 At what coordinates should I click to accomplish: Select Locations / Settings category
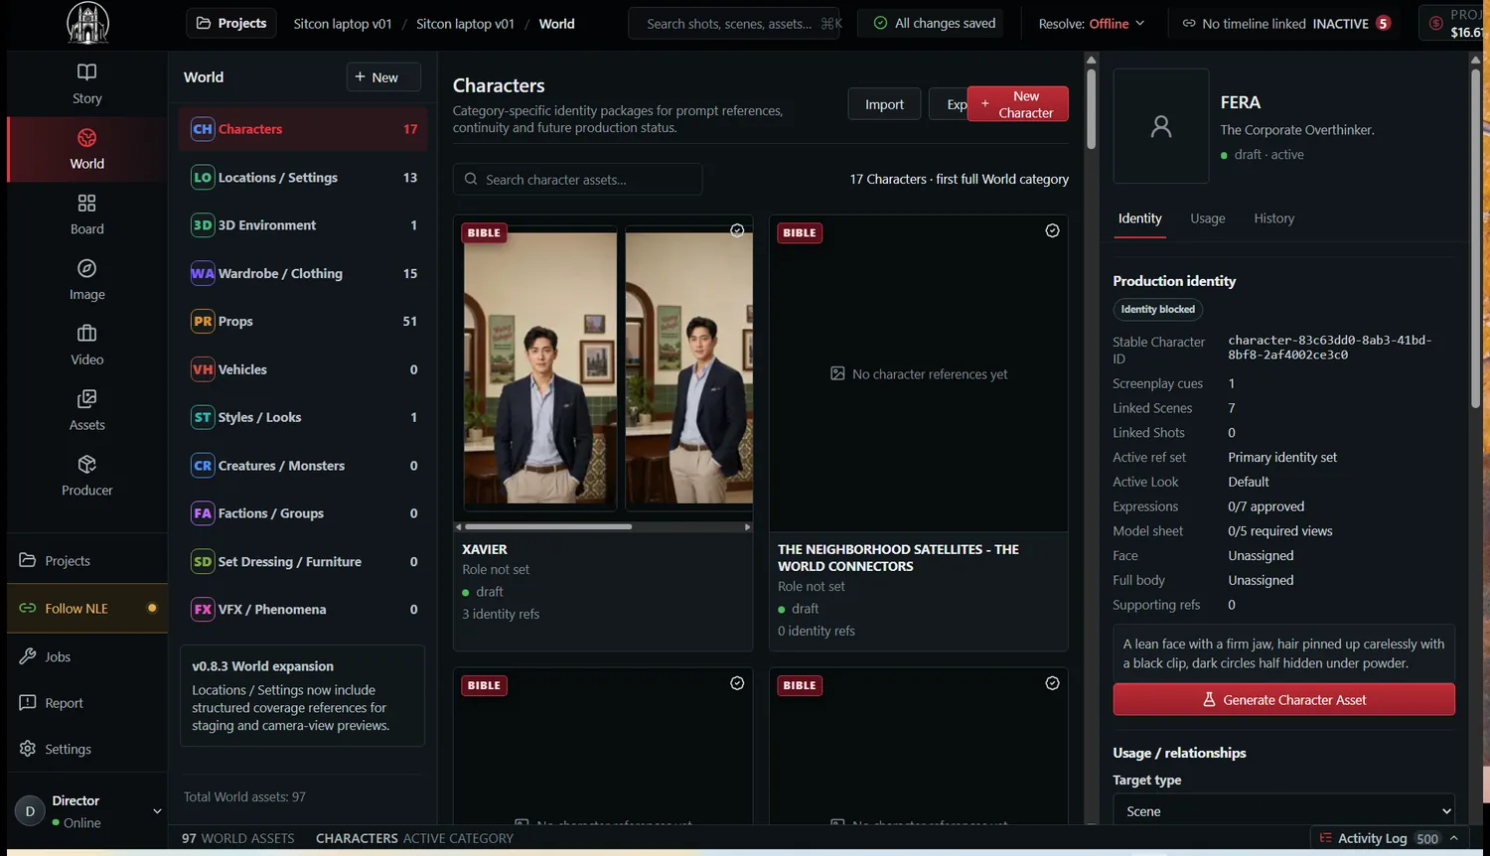(x=303, y=178)
